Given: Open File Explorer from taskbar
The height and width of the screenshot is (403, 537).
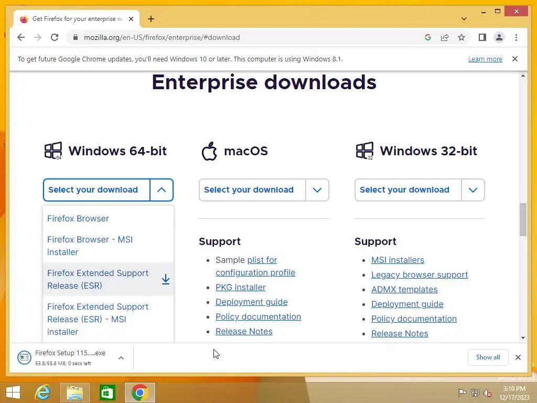Looking at the screenshot, I should click(x=74, y=393).
